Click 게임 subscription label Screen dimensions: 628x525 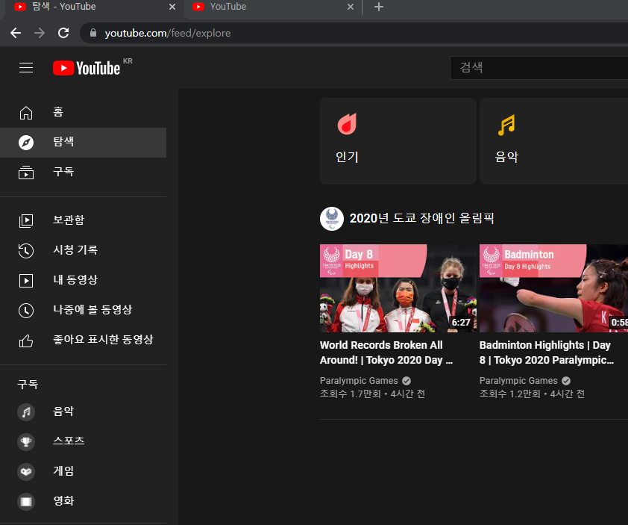(63, 470)
